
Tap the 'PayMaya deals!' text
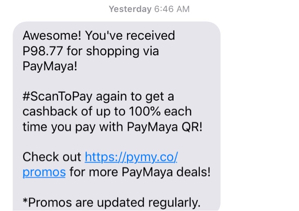pyautogui.click(x=166, y=172)
